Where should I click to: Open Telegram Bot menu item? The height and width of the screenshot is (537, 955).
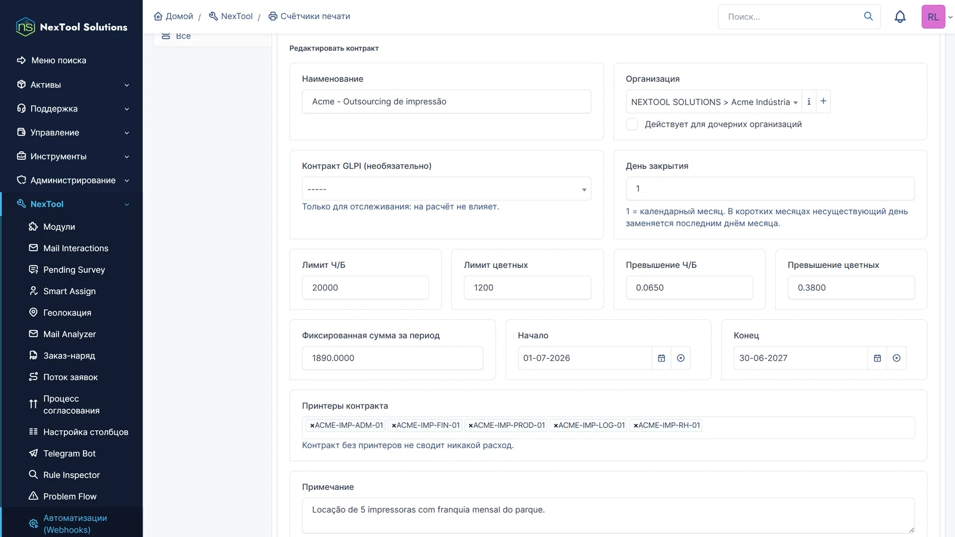[x=69, y=453]
